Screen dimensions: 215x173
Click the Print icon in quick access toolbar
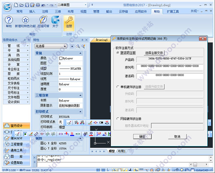(x=38, y=5)
